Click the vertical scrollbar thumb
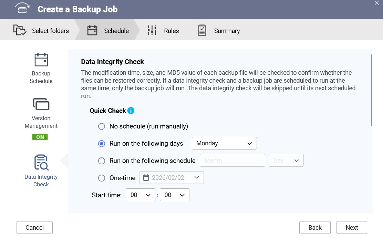 pyautogui.click(x=372, y=90)
